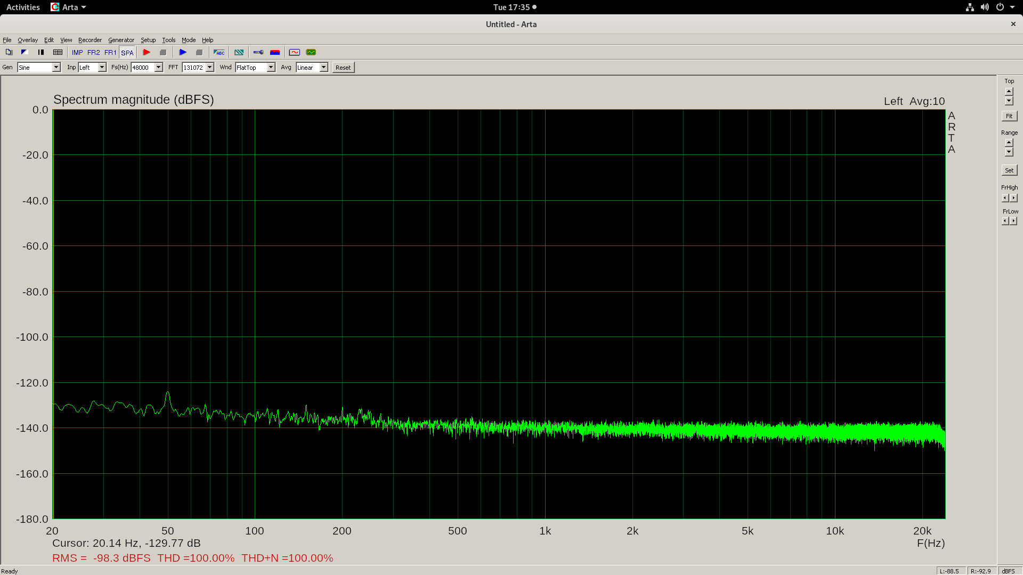Screen dimensions: 1023x575
Task: Switch to FR2 measurement mode
Action: pos(94,52)
